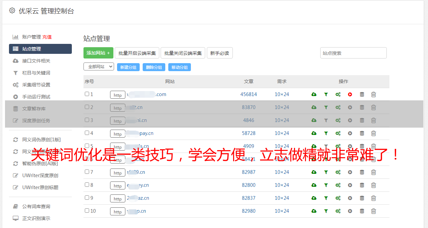The height and width of the screenshot is (228, 428).
Task: Click the trash icon in row 10
Action: click(373, 211)
